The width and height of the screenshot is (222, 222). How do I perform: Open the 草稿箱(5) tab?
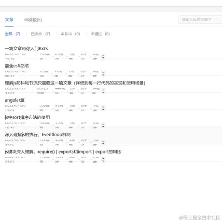pos(33,20)
